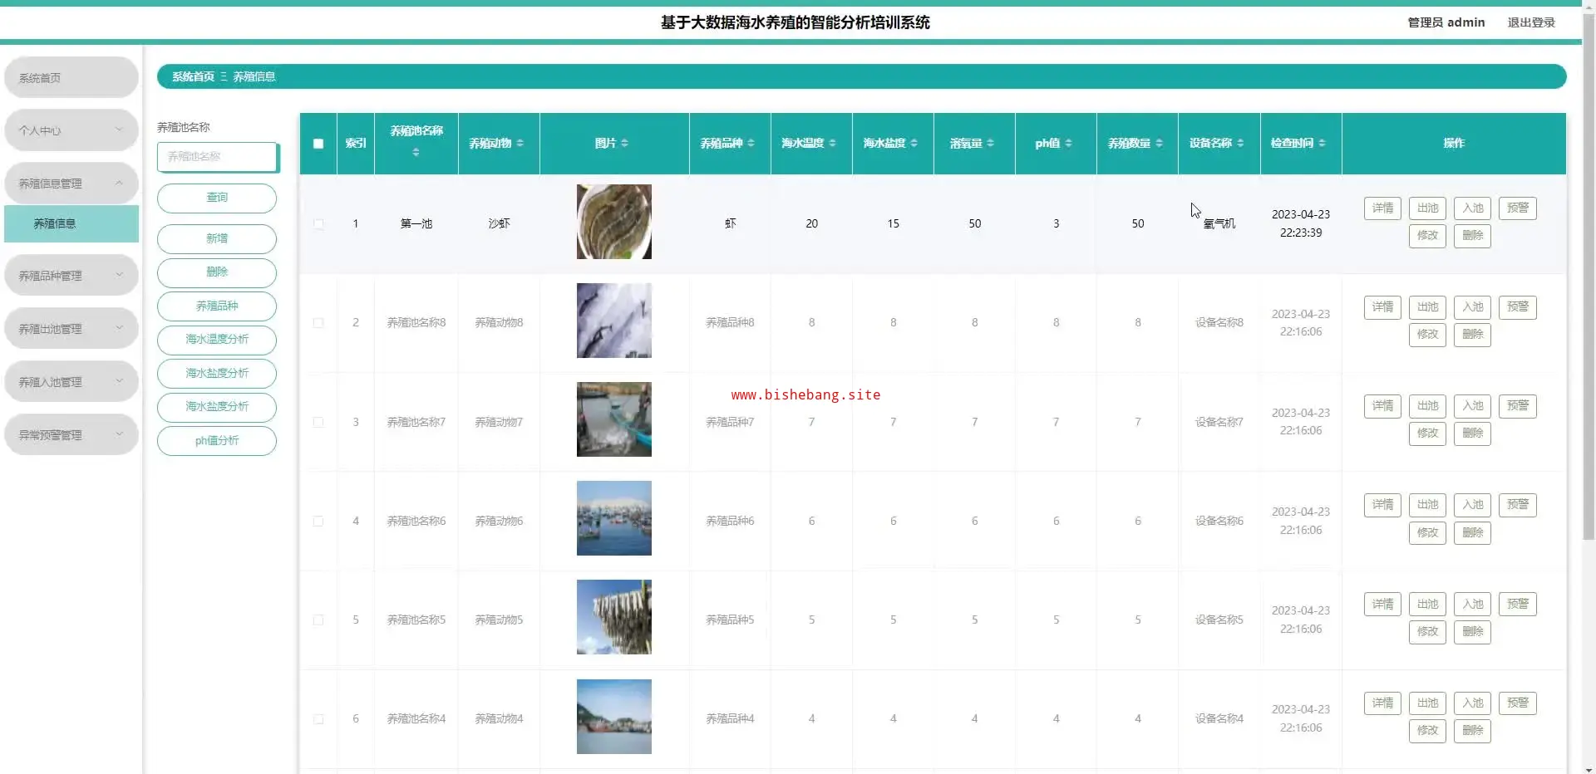Expand 养殖出池管理 sidebar menu

tap(71, 329)
